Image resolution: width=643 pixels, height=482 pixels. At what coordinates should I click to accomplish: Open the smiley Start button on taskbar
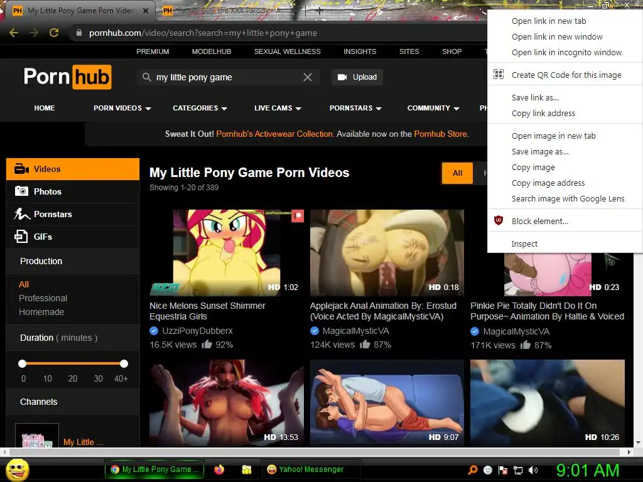[x=17, y=469]
